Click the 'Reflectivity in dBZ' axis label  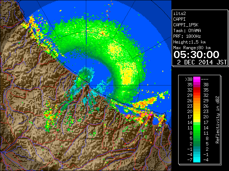[218, 120]
